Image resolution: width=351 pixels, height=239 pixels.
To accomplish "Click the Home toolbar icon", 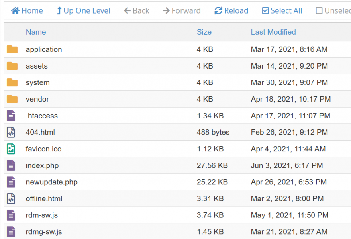I will pos(15,11).
